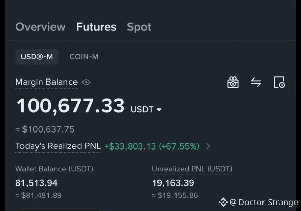Expand Today's Realized PNL chevron
The height and width of the screenshot is (211, 301).
[x=208, y=146]
